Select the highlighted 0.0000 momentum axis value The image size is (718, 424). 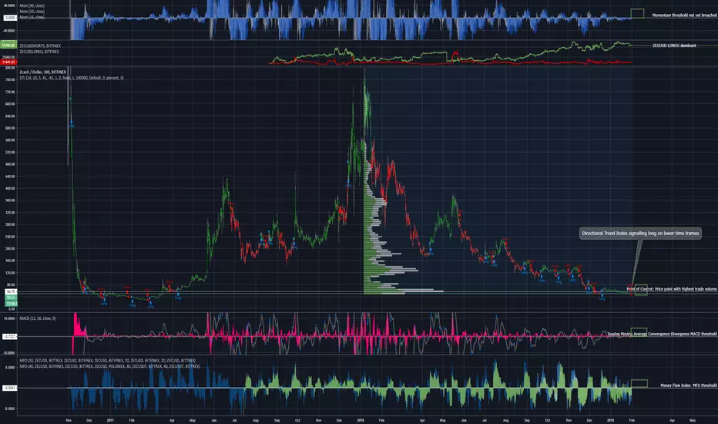[10, 18]
